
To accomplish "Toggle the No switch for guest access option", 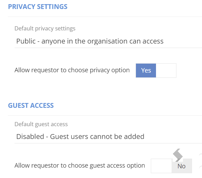I will click(171, 166).
